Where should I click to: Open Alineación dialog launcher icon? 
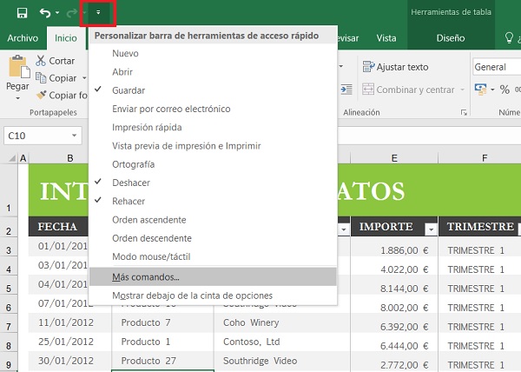pos(464,113)
